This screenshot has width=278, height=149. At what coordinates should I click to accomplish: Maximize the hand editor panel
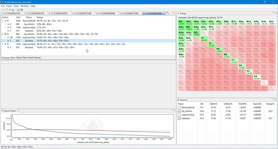[174, 13]
